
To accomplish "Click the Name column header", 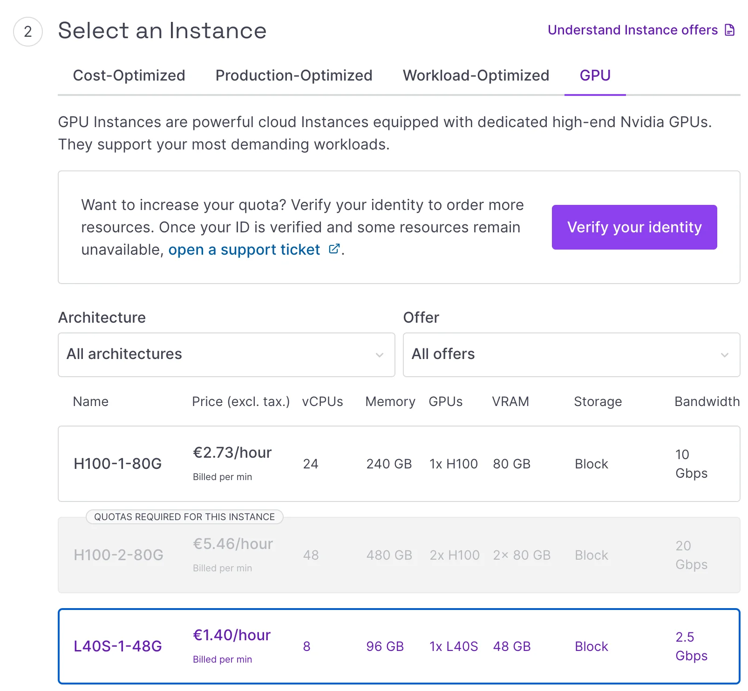I will 91,401.
